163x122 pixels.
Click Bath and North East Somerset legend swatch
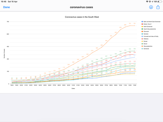coord(142,22)
